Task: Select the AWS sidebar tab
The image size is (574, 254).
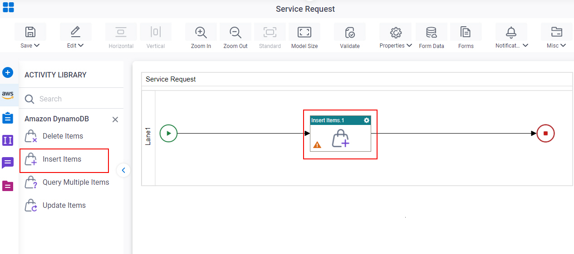Action: click(x=8, y=95)
